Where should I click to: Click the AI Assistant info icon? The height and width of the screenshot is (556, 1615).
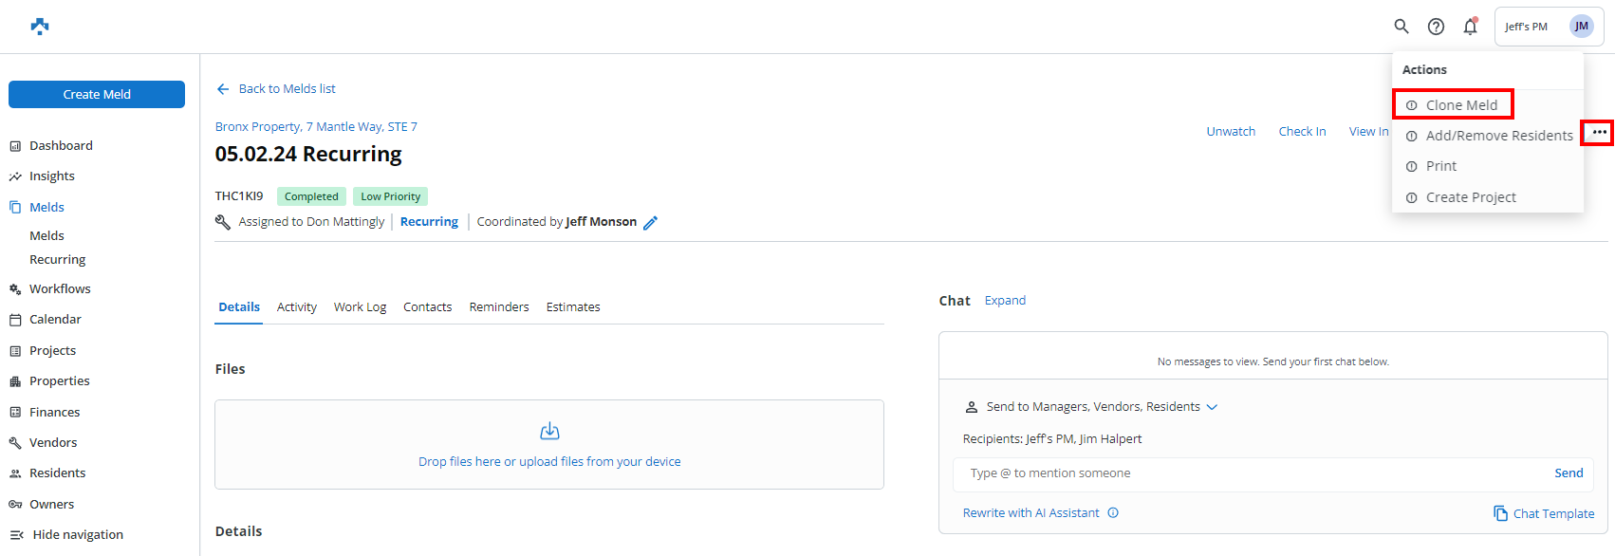[1113, 513]
